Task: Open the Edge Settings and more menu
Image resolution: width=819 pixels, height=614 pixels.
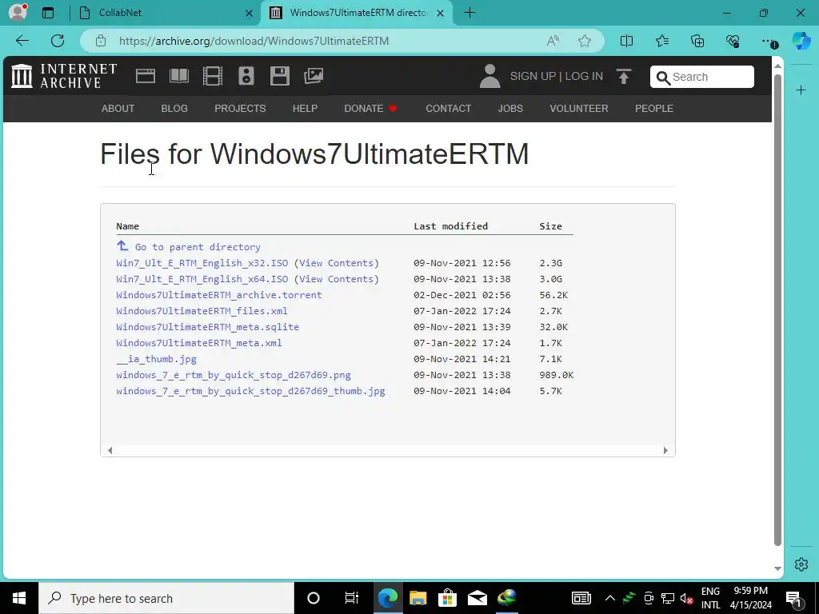Action: 769,42
